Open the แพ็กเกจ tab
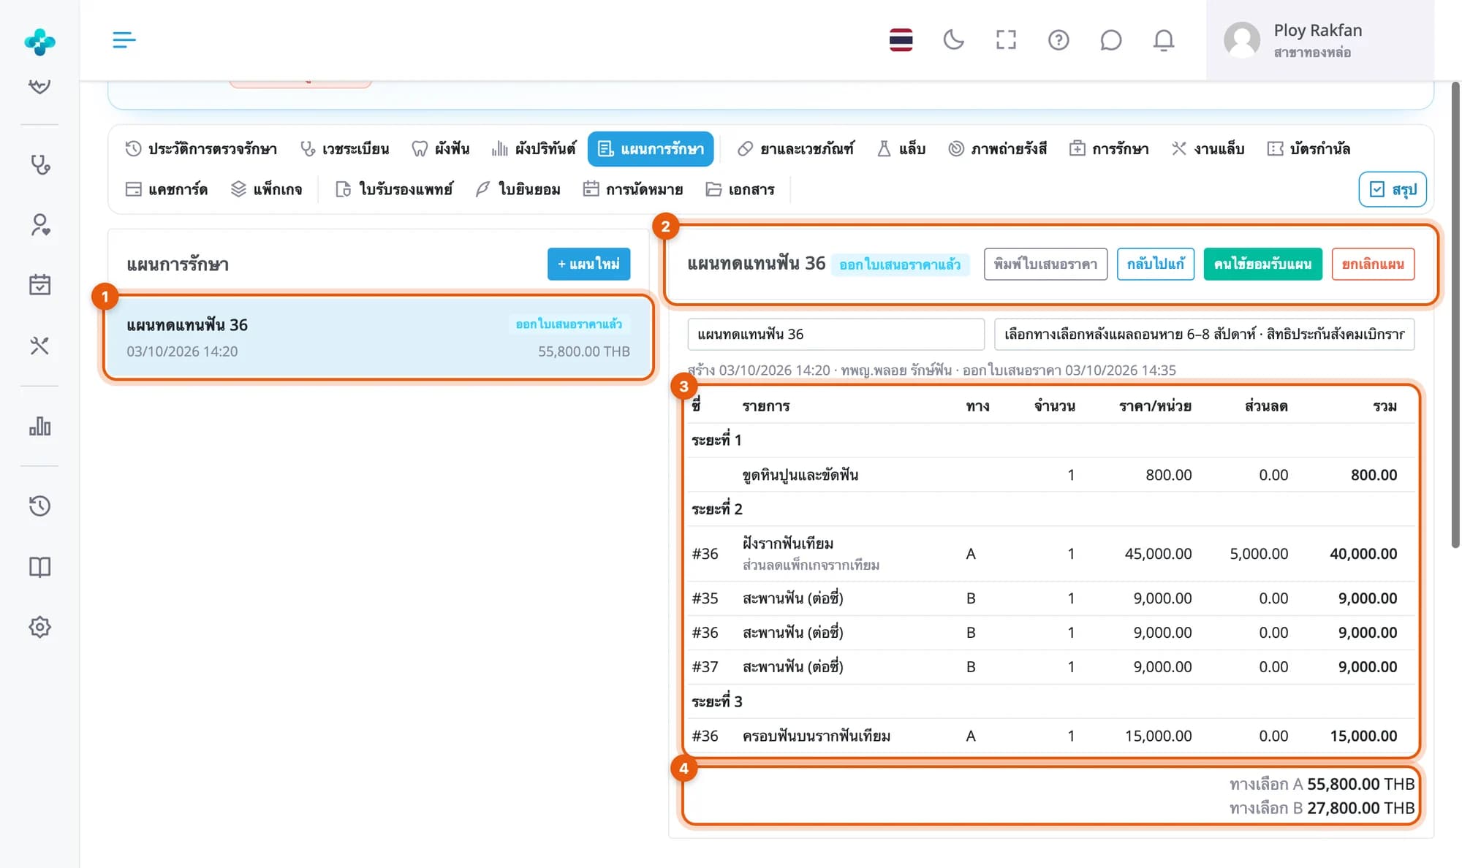 [x=267, y=190]
